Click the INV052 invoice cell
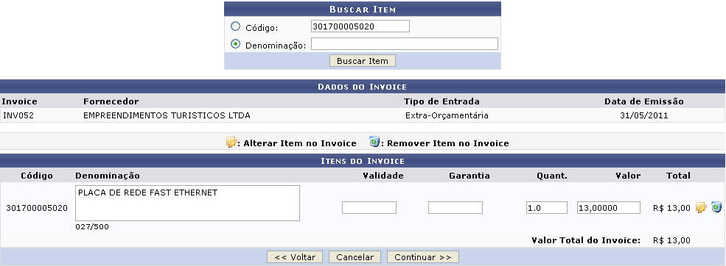Image resolution: width=726 pixels, height=266 pixels. click(18, 115)
